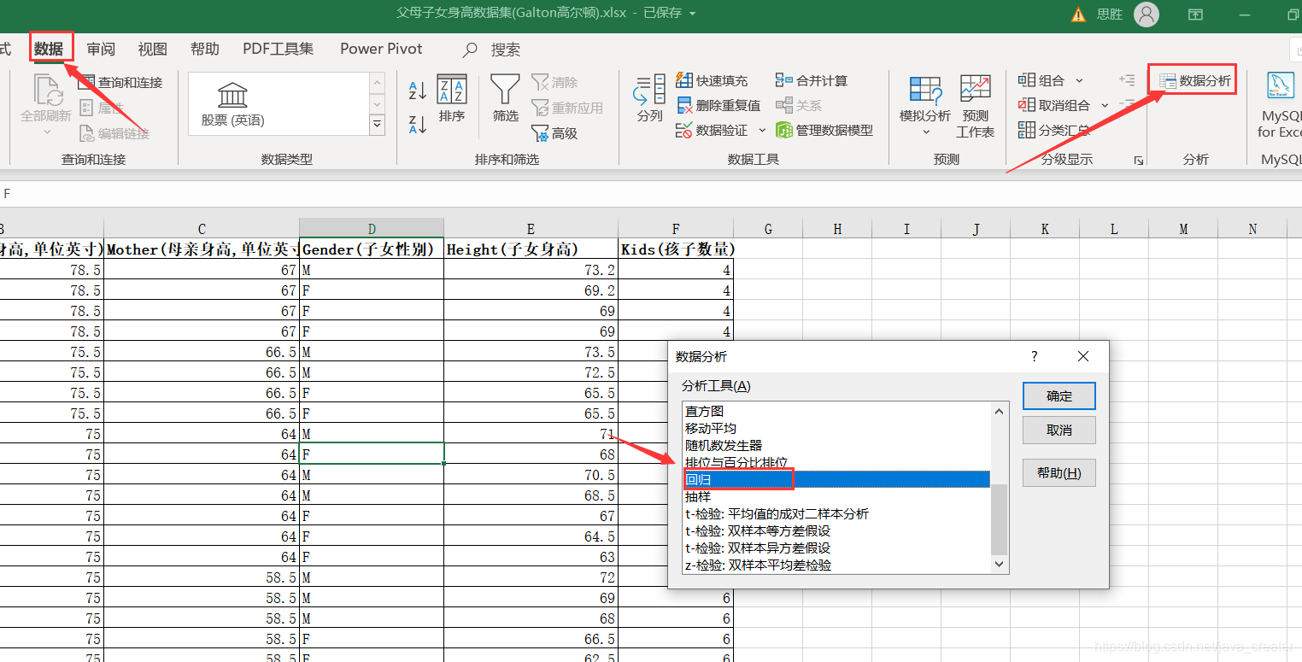This screenshot has width=1302, height=662.
Task: Select Regression (回归) in analysis list
Action: pyautogui.click(x=836, y=479)
